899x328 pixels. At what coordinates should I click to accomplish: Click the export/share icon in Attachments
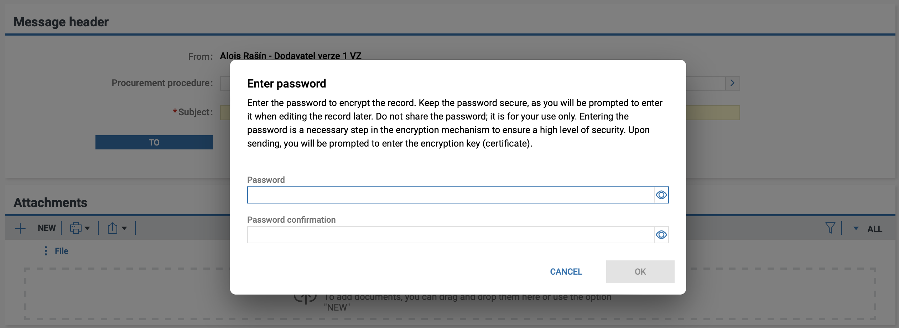pyautogui.click(x=113, y=228)
